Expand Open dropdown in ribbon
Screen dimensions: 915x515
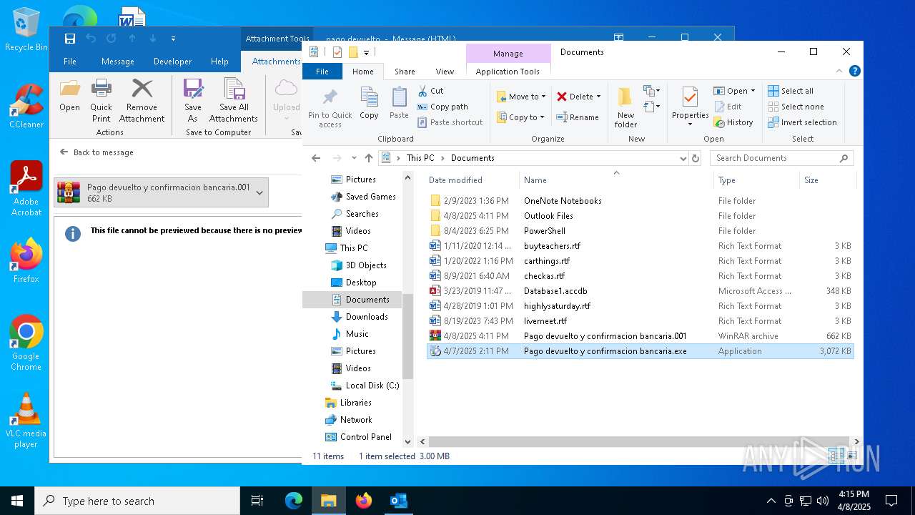(753, 91)
